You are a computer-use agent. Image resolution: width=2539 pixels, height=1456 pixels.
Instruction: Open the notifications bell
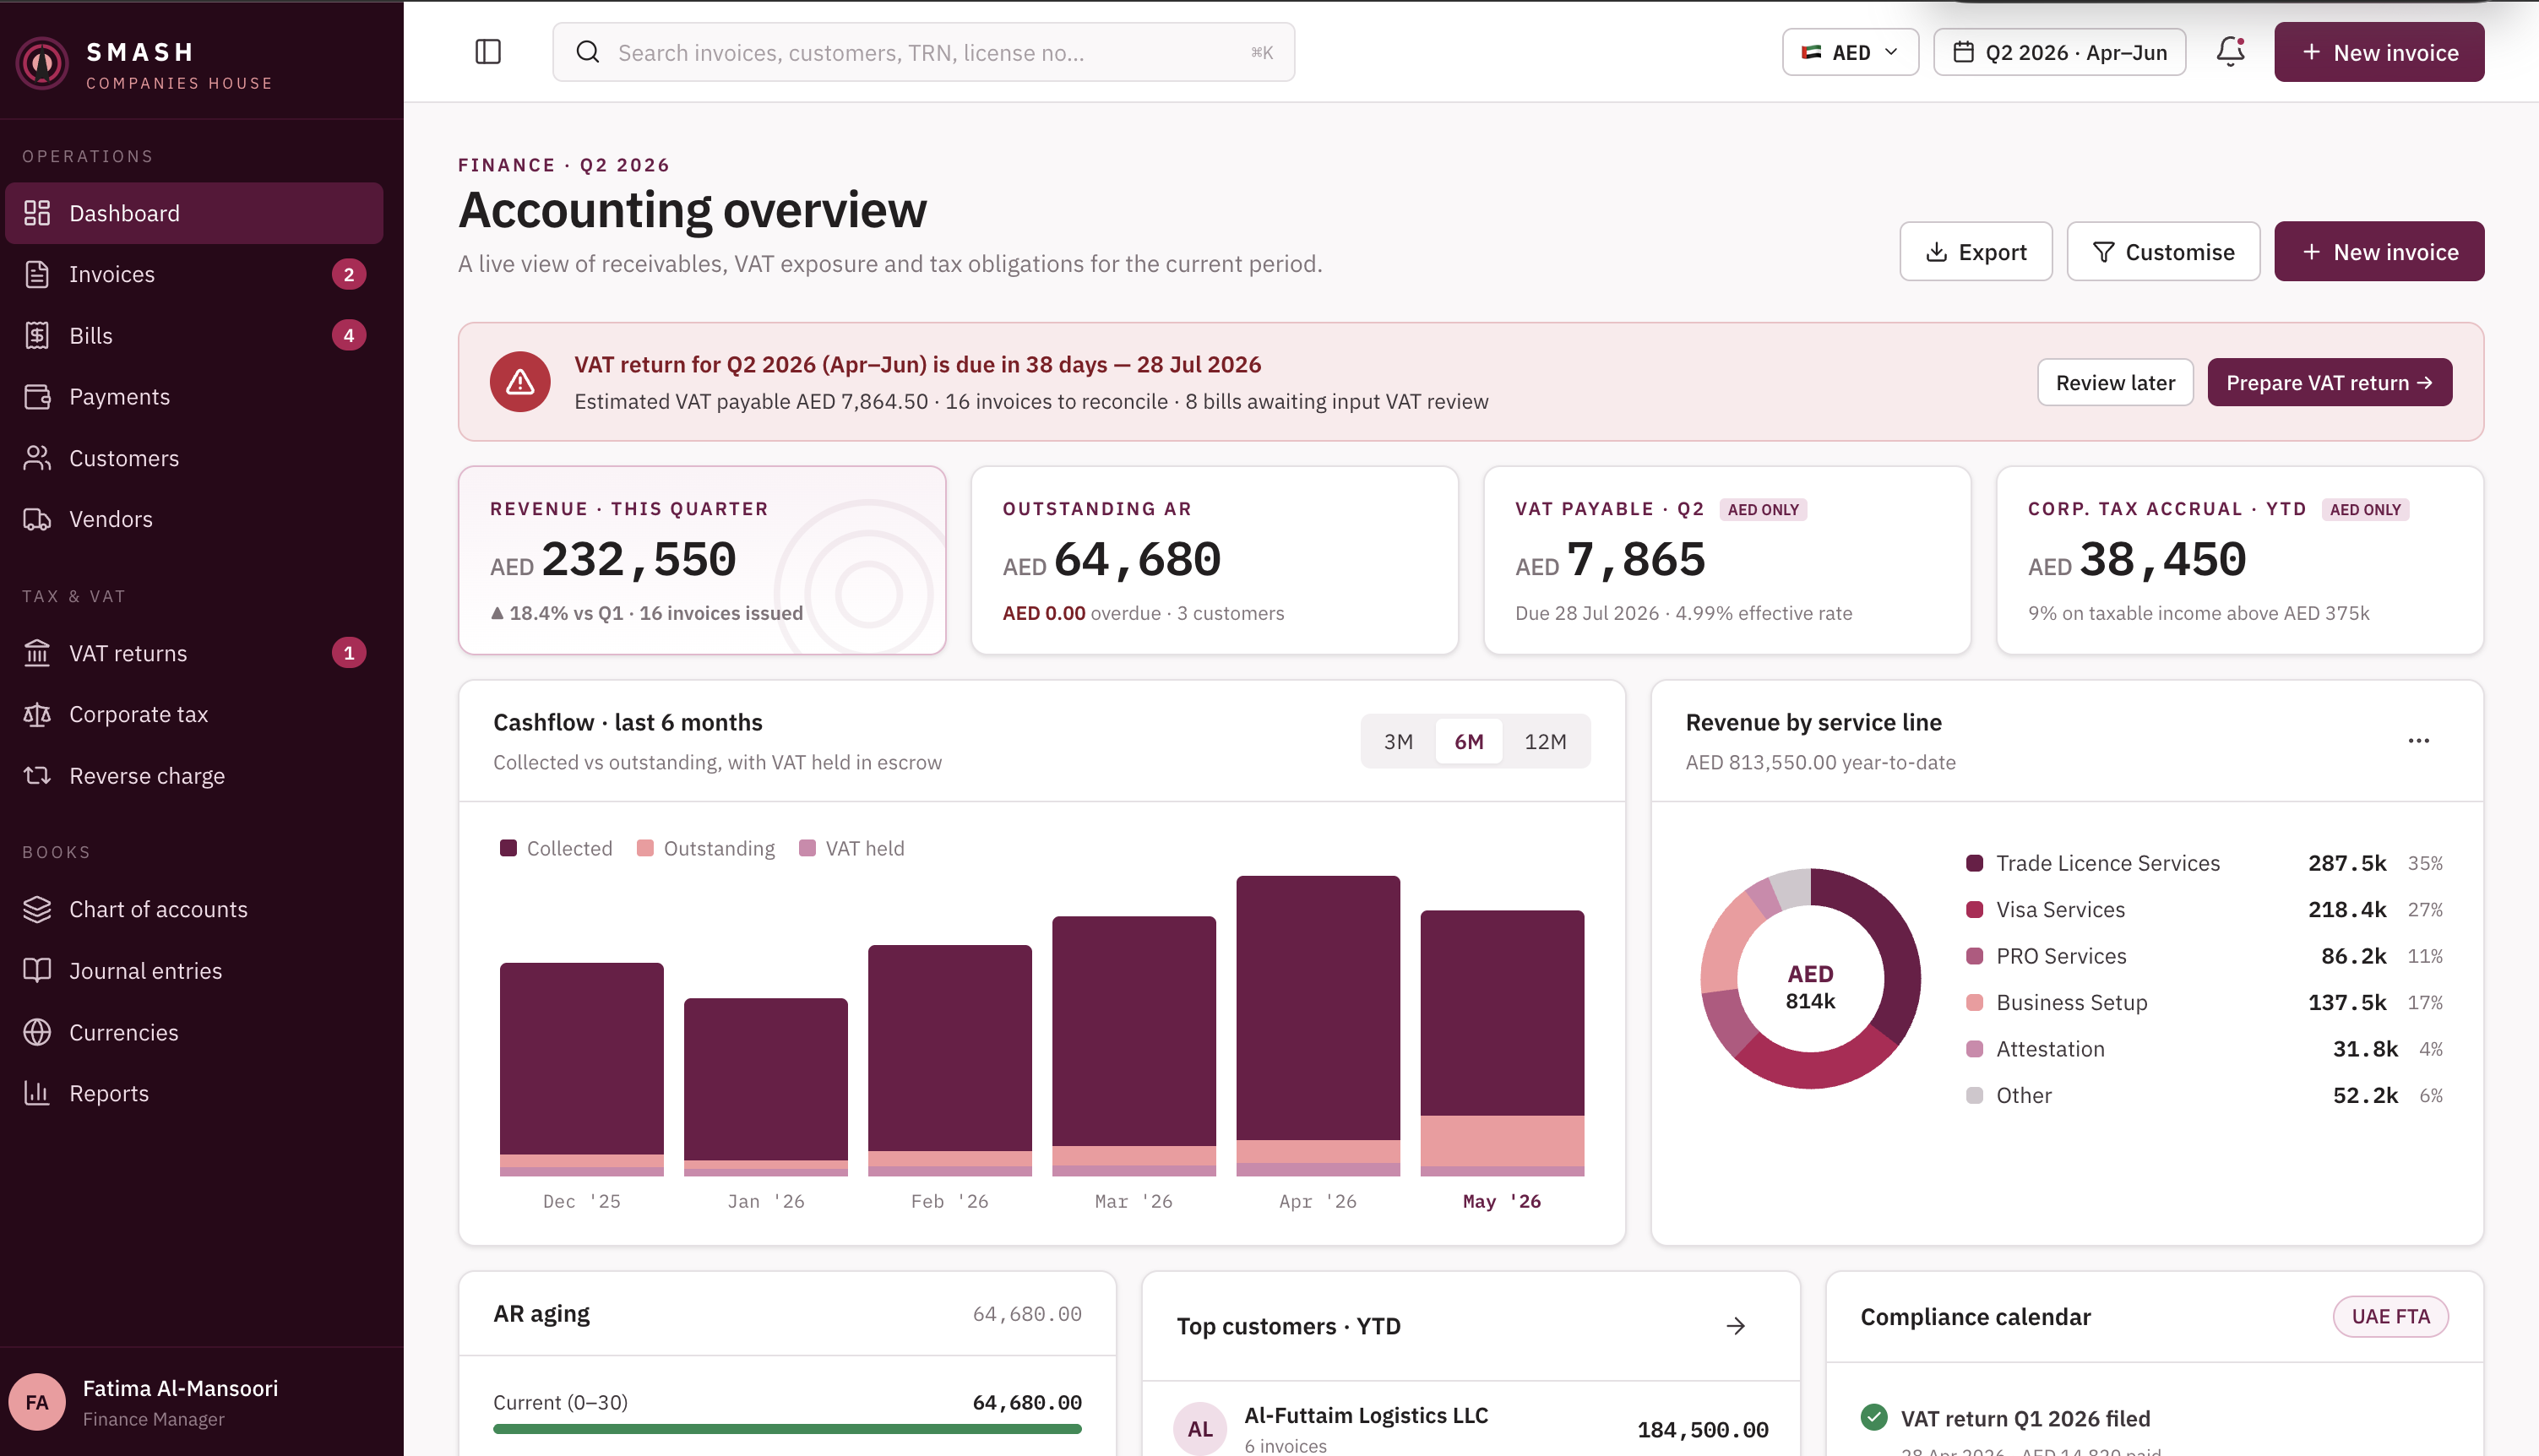[2230, 52]
